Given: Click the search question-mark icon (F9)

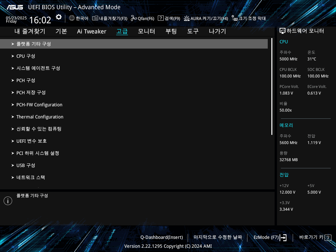Looking at the screenshot, I should click(161, 18).
